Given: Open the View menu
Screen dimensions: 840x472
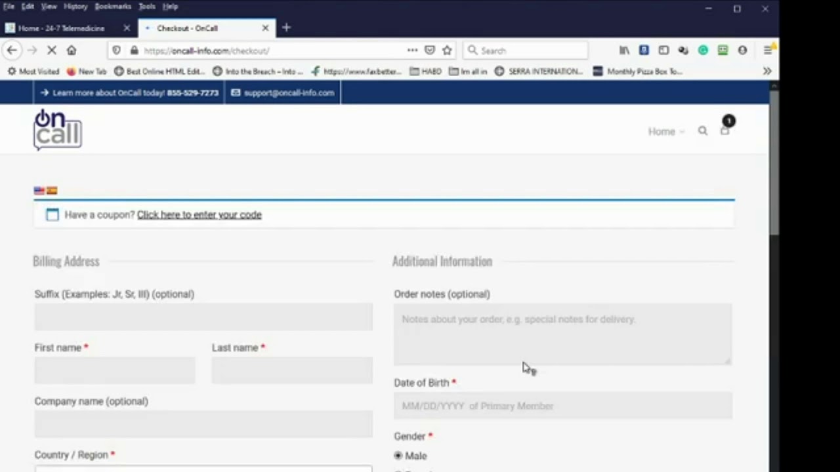Looking at the screenshot, I should [49, 7].
